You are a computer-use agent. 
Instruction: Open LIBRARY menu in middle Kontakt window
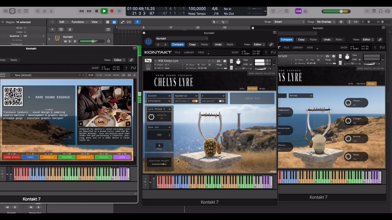[189, 52]
